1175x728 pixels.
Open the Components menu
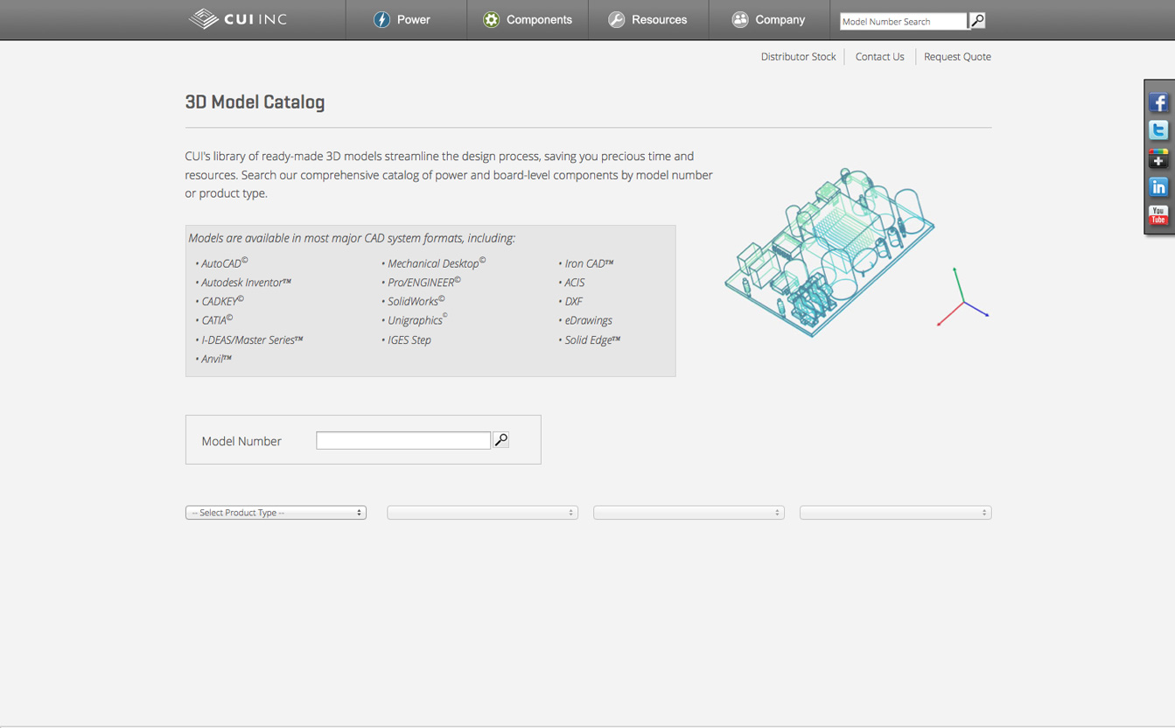[528, 19]
